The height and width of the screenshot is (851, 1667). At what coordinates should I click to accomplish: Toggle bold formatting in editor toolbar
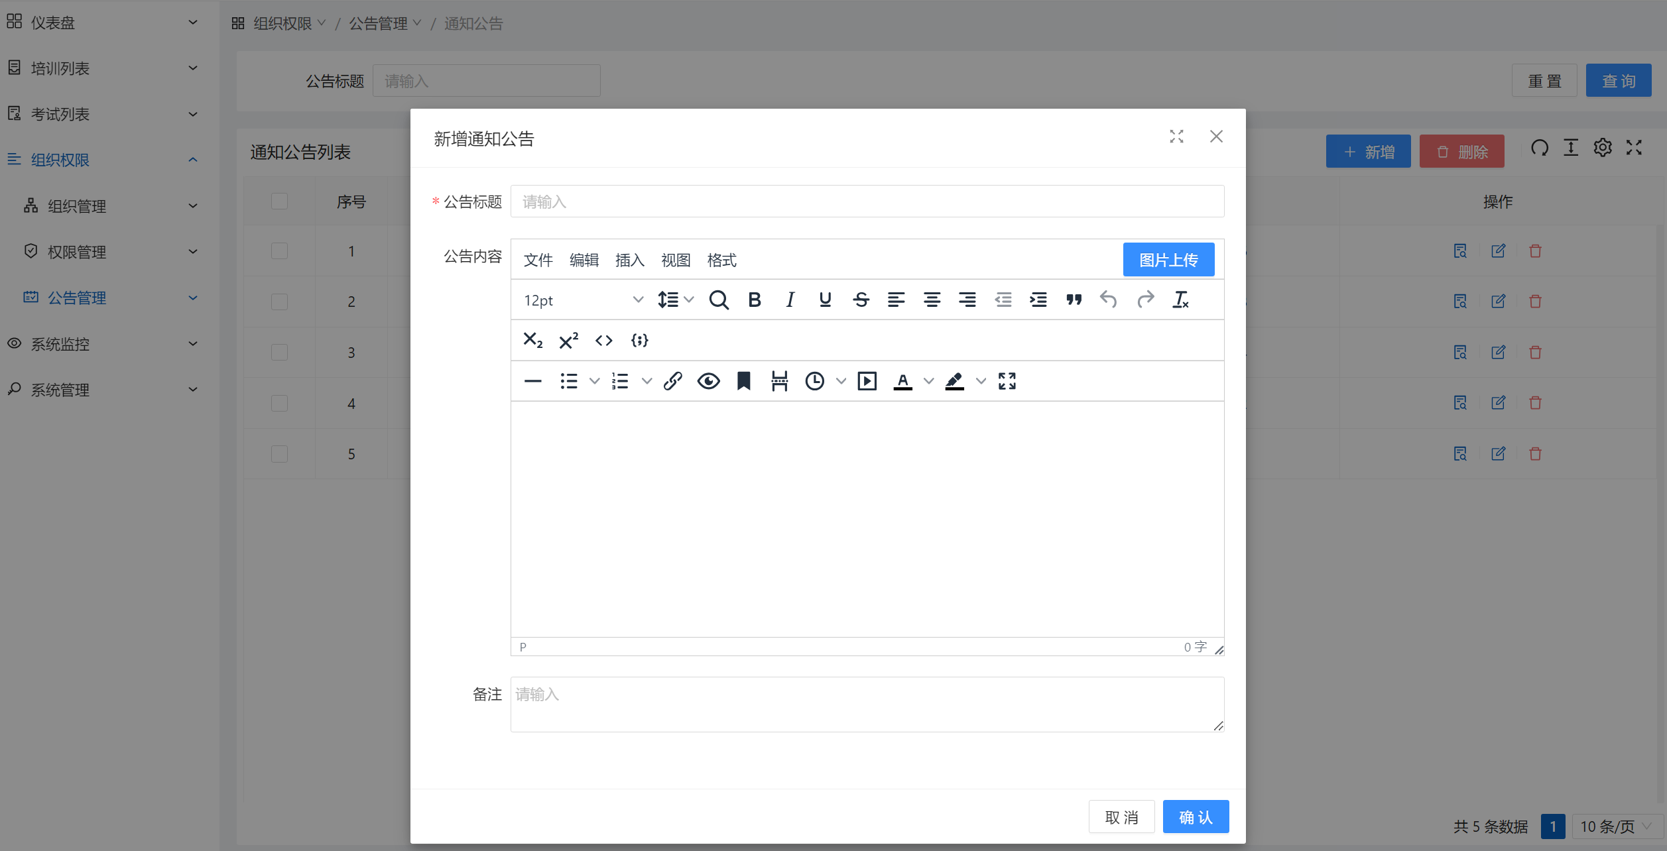[754, 300]
